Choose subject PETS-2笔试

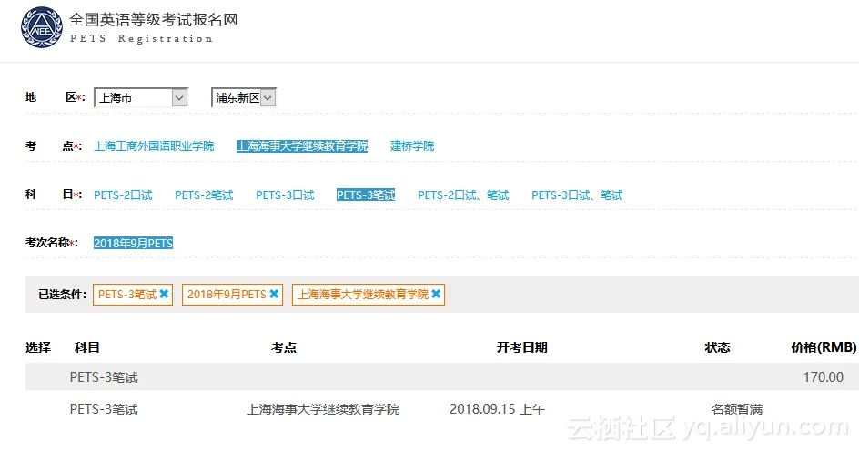pyautogui.click(x=204, y=195)
